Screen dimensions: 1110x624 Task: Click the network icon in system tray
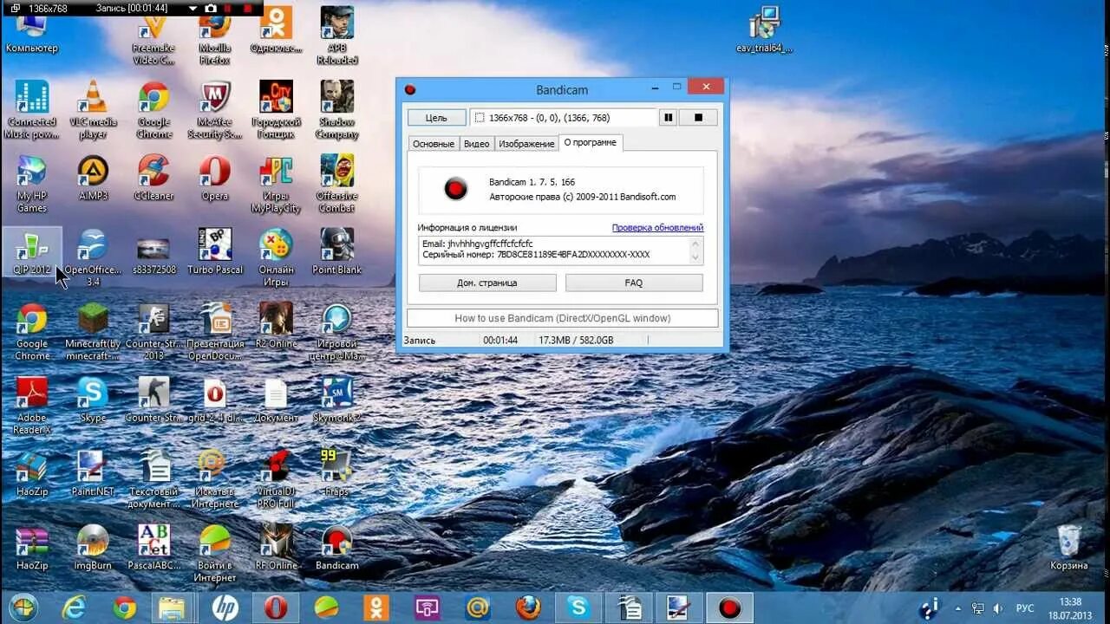coord(977,608)
